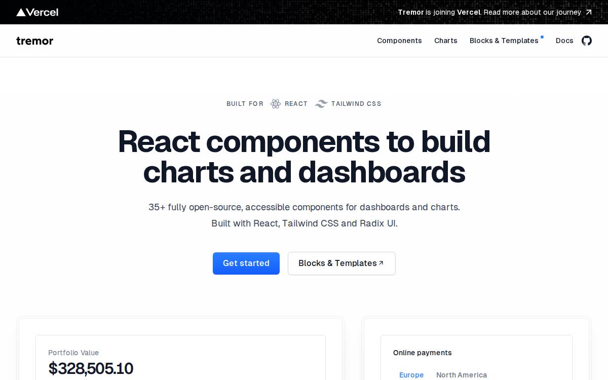
Task: Click the $328,505.10 portfolio value
Action: (91, 368)
